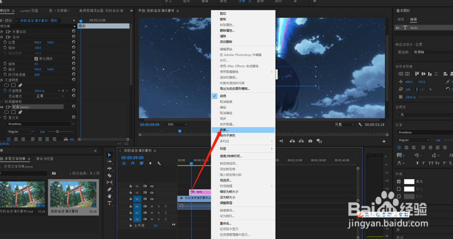Select the Pen tool in the toolbox
The image size is (453, 239).
(109, 189)
